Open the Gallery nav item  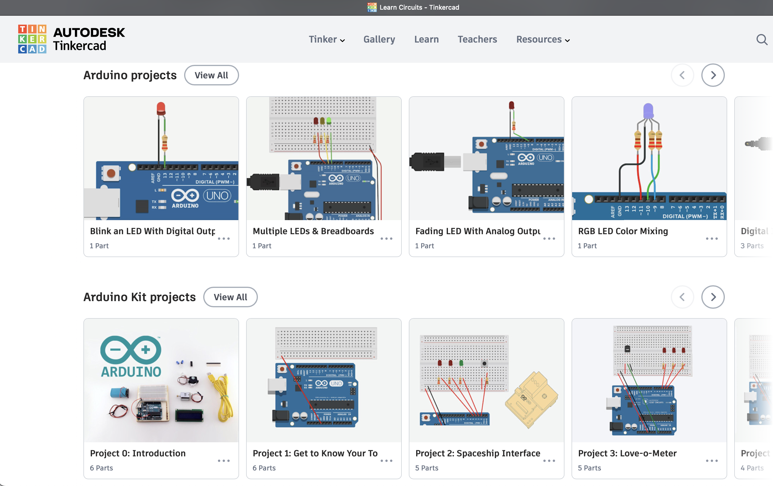click(x=379, y=39)
